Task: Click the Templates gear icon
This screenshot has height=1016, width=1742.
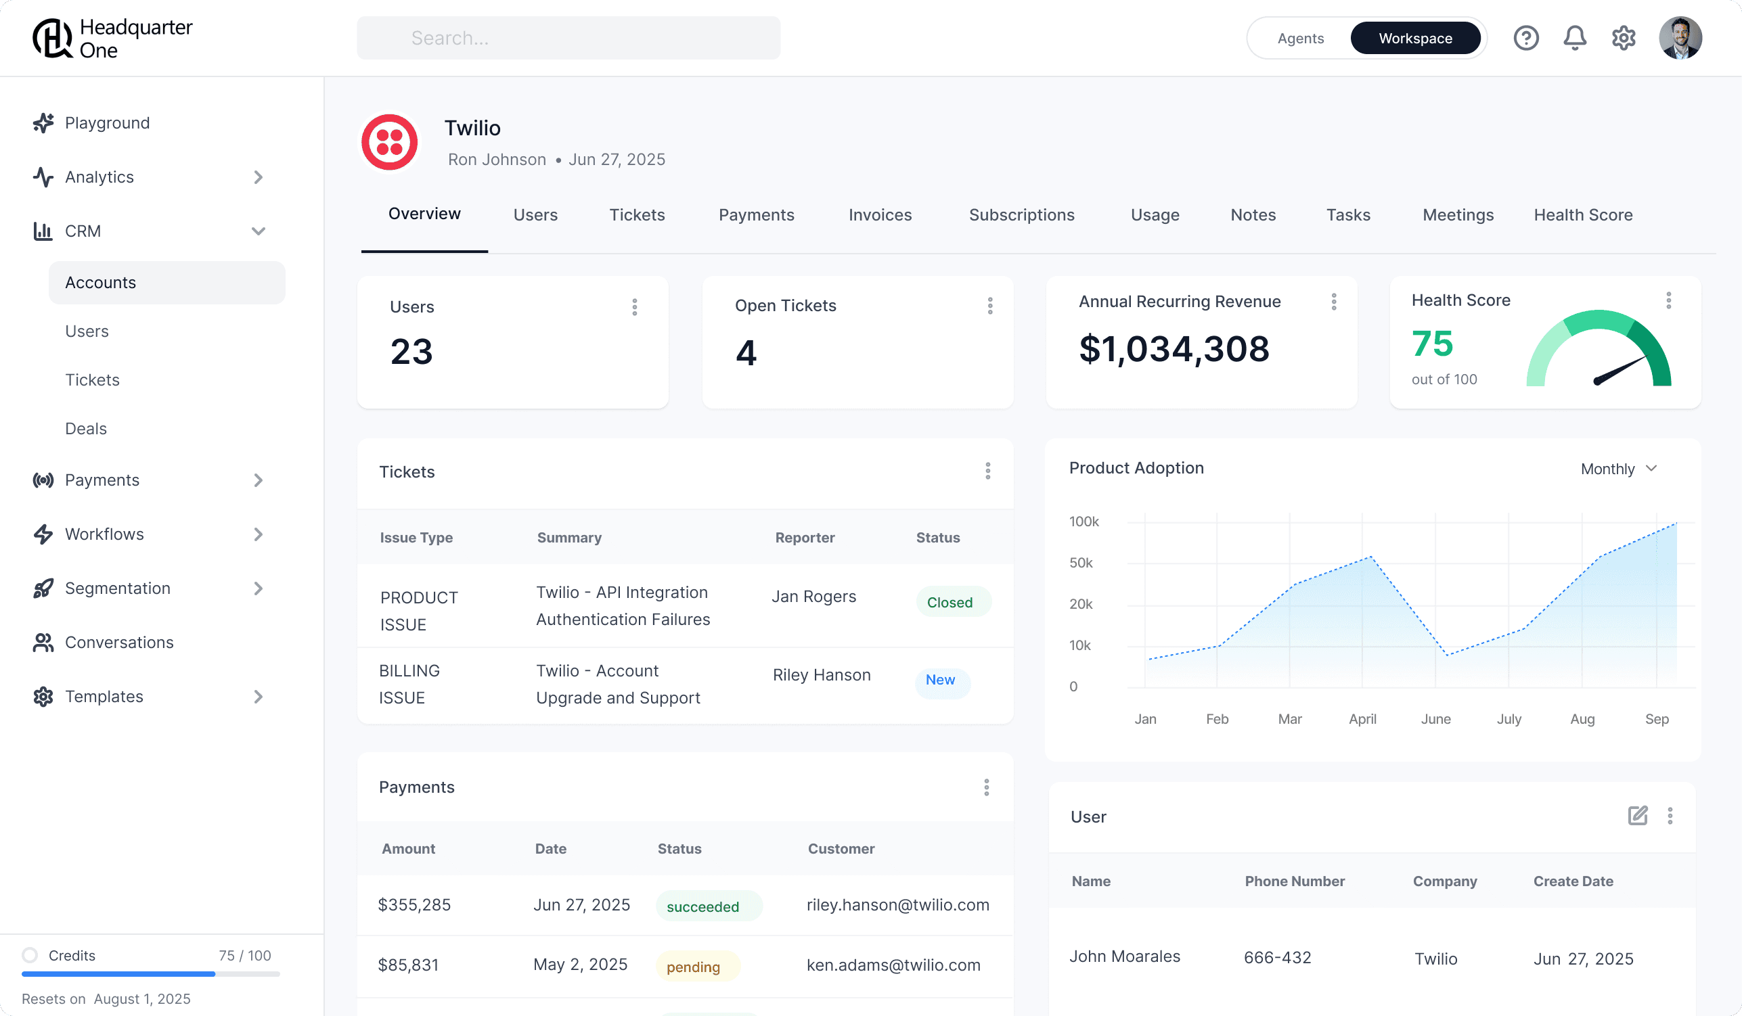Action: [x=43, y=697]
